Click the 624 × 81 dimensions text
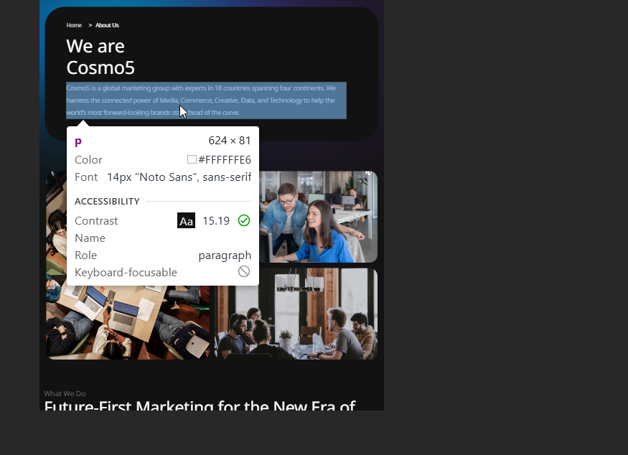The width and height of the screenshot is (628, 455). coord(230,141)
